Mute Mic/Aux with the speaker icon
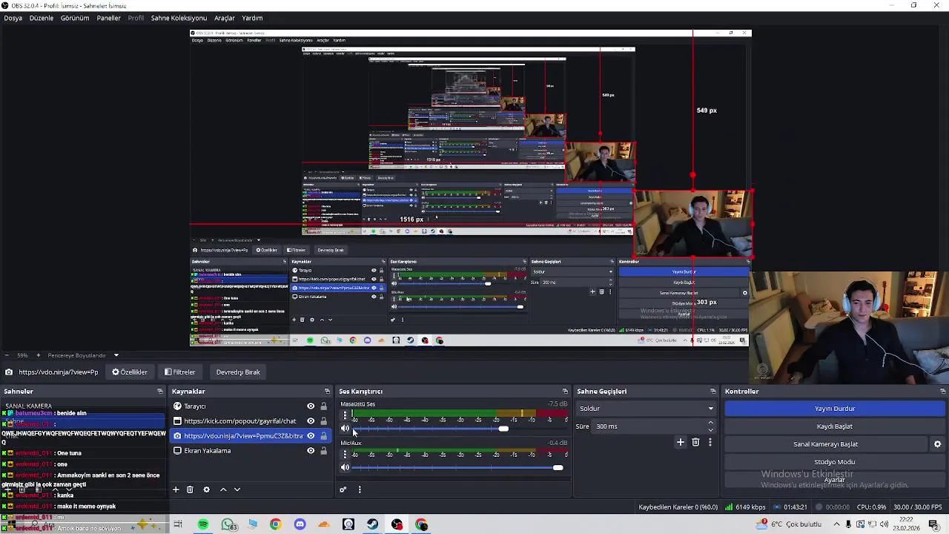Image resolution: width=949 pixels, height=534 pixels. pos(345,467)
